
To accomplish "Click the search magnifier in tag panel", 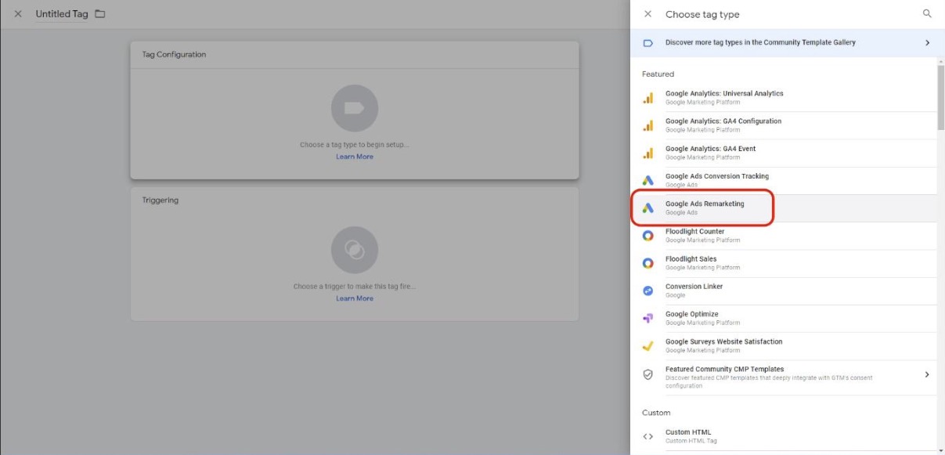I will 927,14.
